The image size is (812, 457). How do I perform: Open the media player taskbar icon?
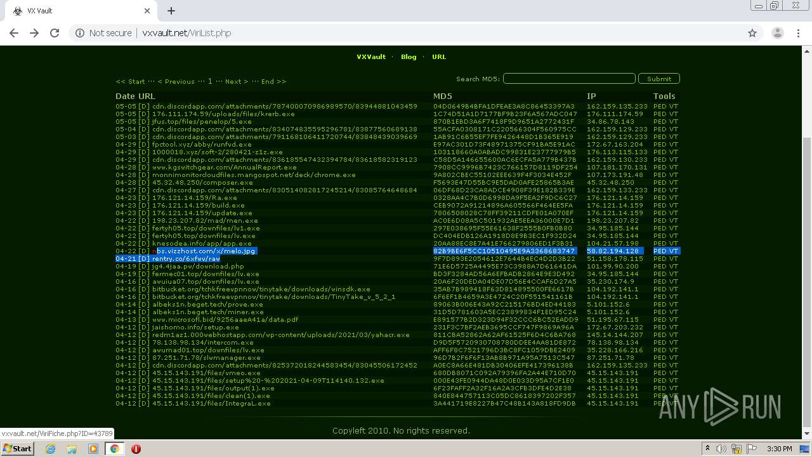93,449
